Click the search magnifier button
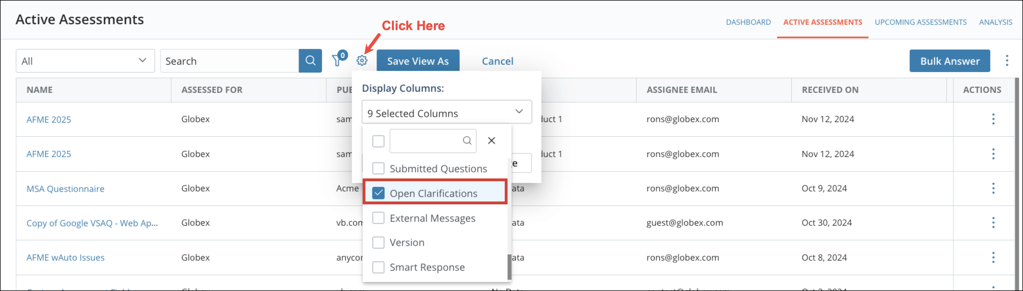The width and height of the screenshot is (1023, 291). (x=310, y=61)
